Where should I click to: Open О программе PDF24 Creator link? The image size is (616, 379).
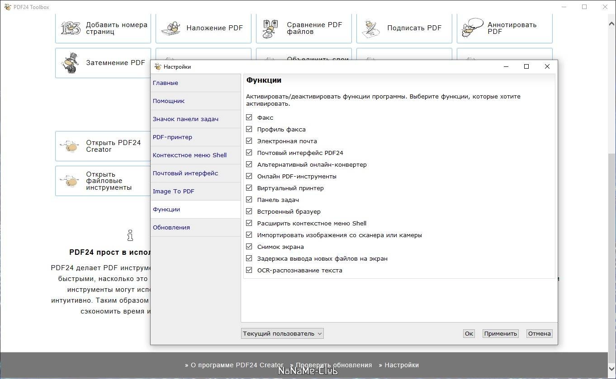point(234,365)
